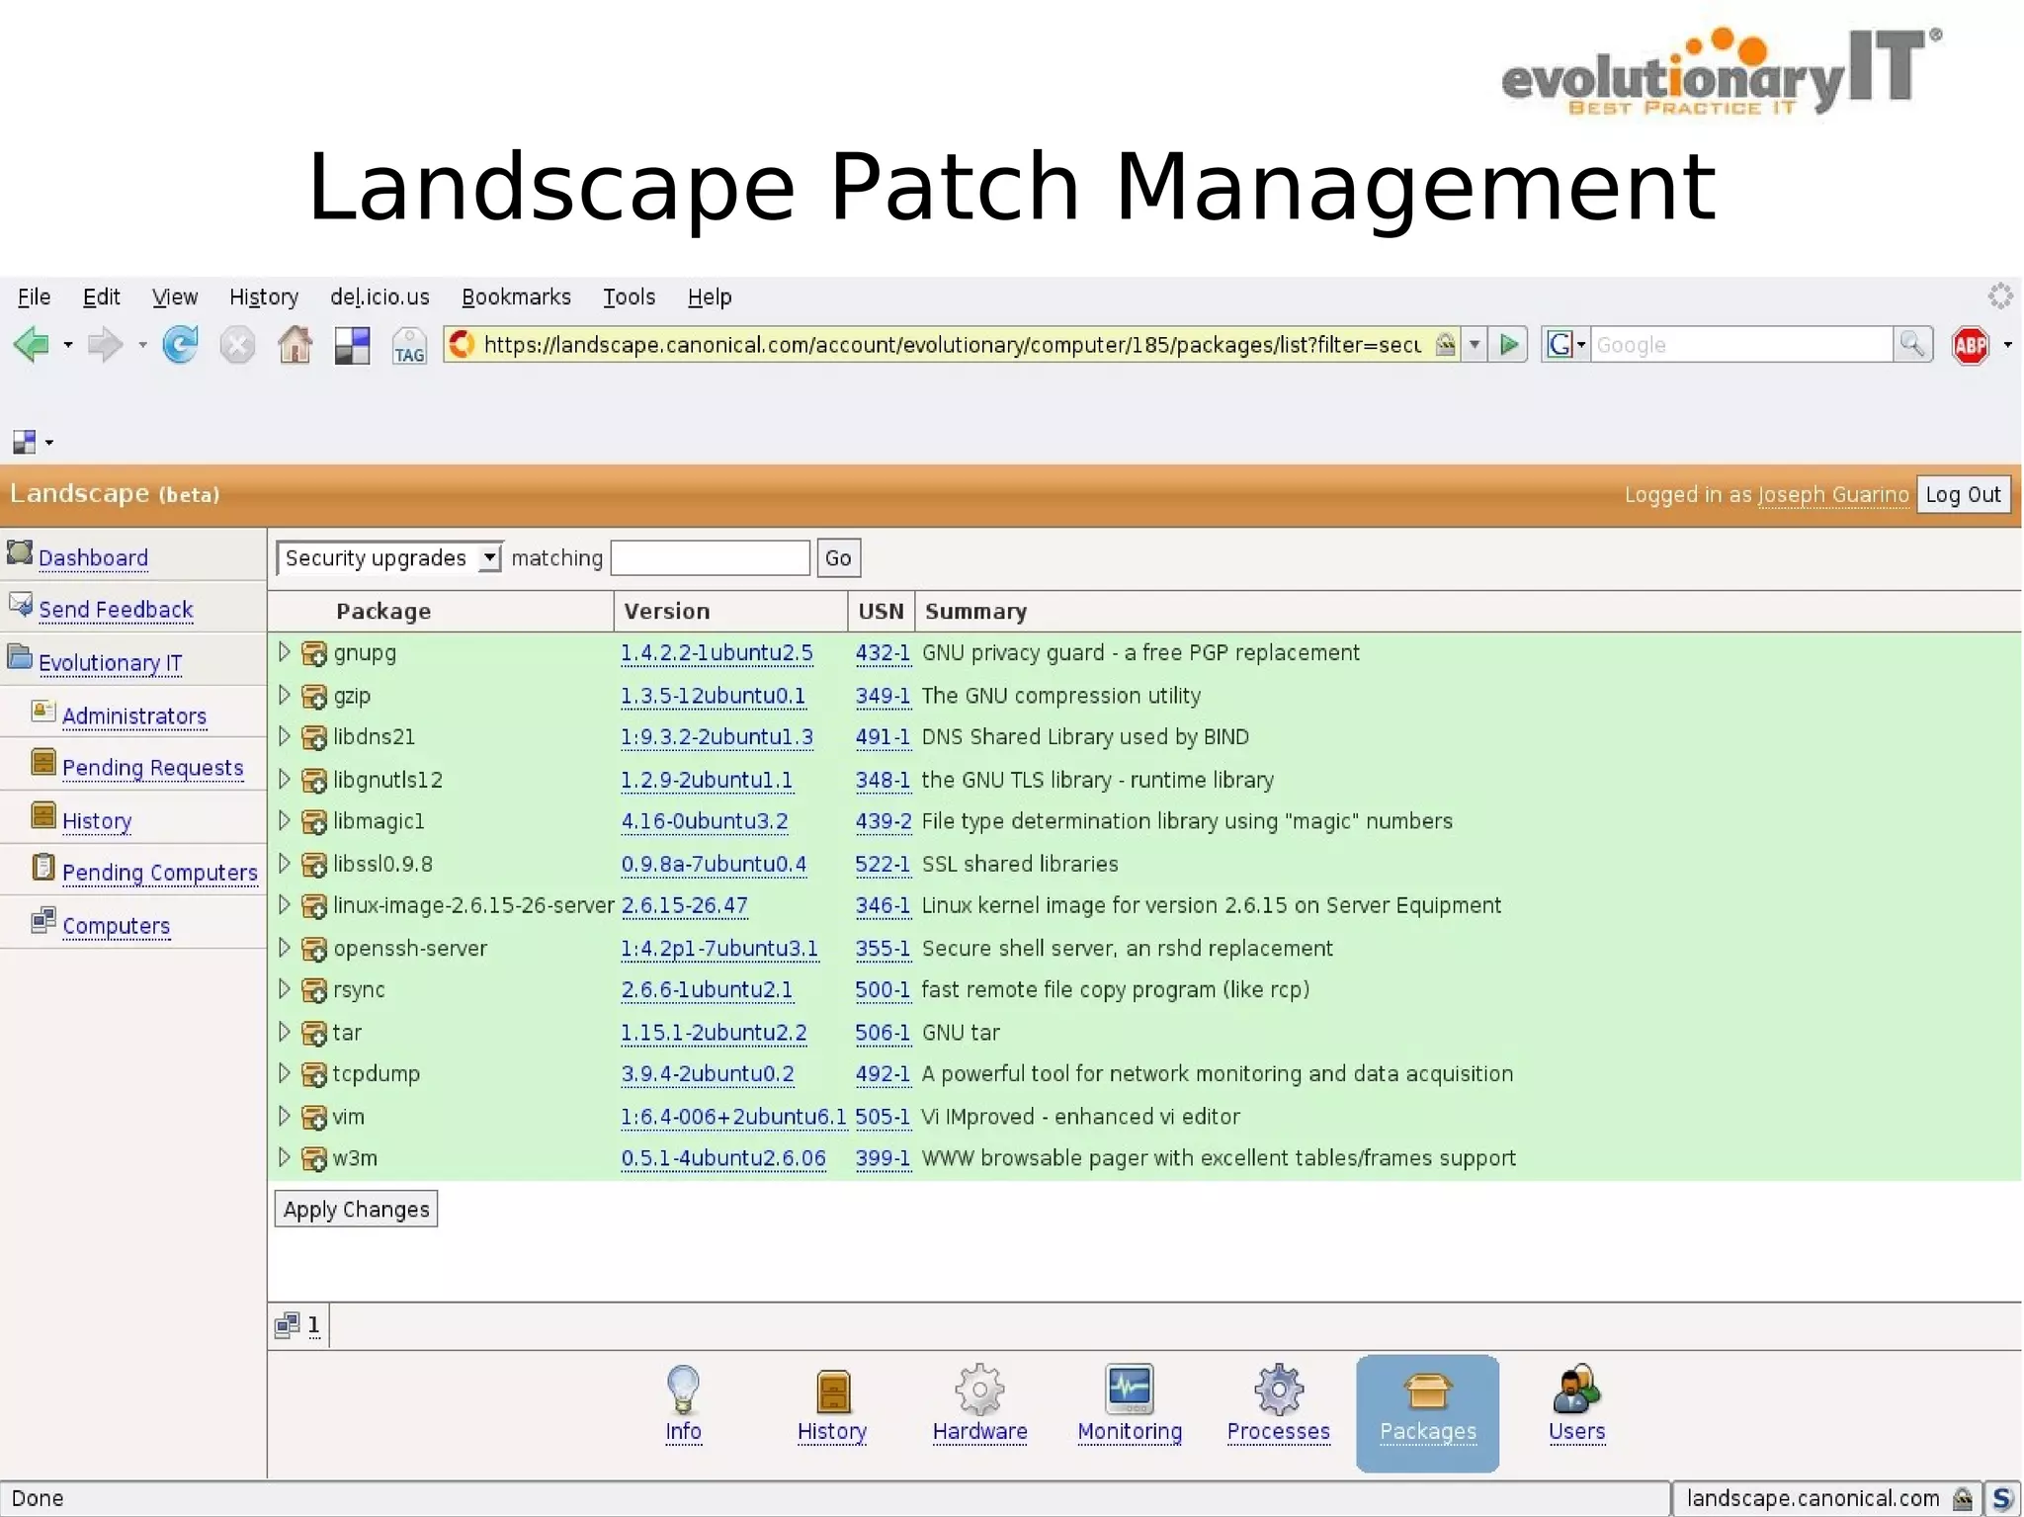Open the Pending Computers sidebar link
The width and height of the screenshot is (2024, 1517).
point(159,873)
